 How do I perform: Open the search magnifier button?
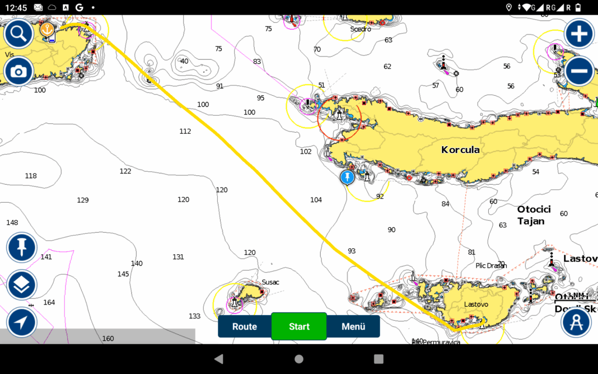(19, 34)
